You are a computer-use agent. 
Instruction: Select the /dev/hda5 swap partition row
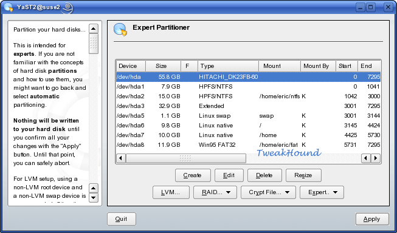(248, 116)
